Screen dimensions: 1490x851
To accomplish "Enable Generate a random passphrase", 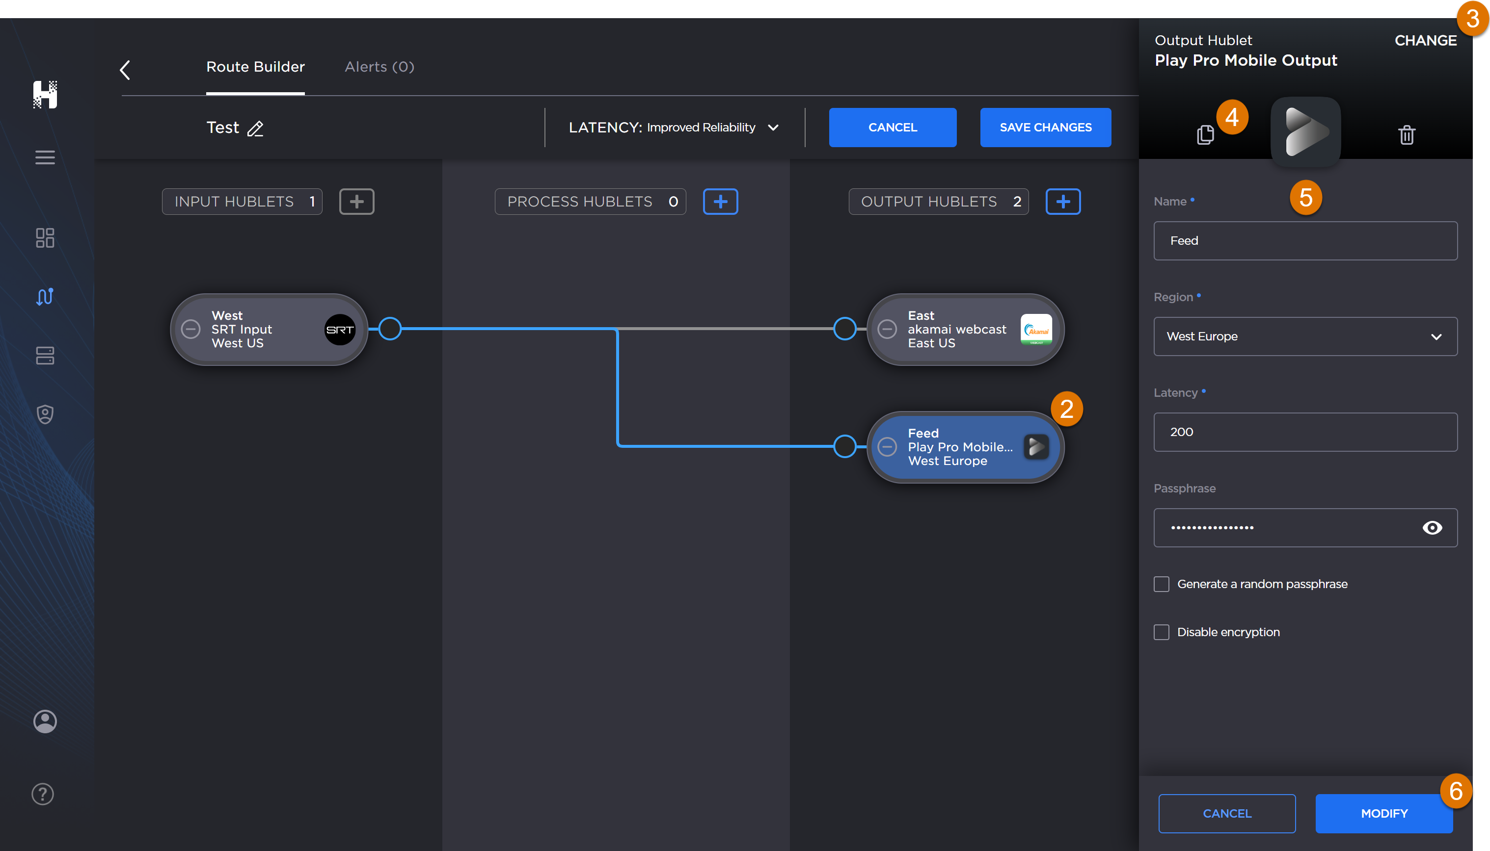I will point(1162,583).
